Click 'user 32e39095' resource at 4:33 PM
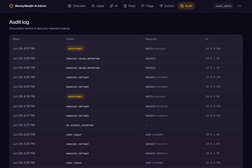 (154, 135)
